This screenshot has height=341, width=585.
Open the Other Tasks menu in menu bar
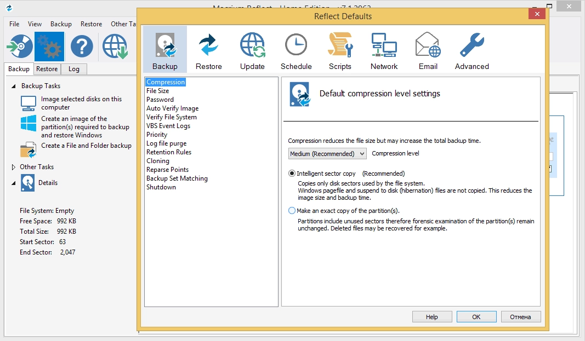(123, 24)
